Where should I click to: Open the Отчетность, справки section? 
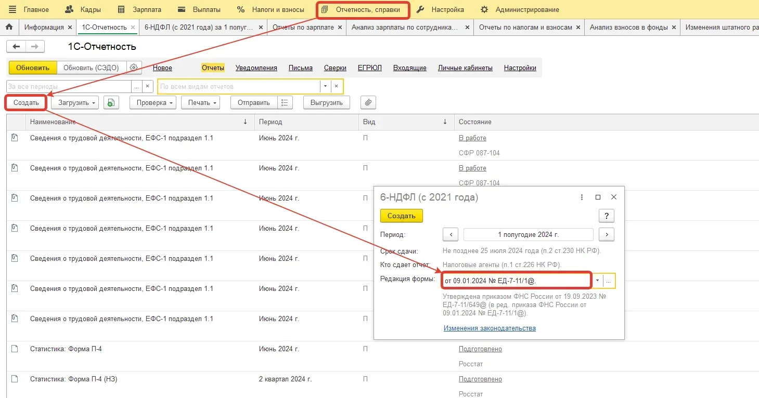pyautogui.click(x=363, y=9)
